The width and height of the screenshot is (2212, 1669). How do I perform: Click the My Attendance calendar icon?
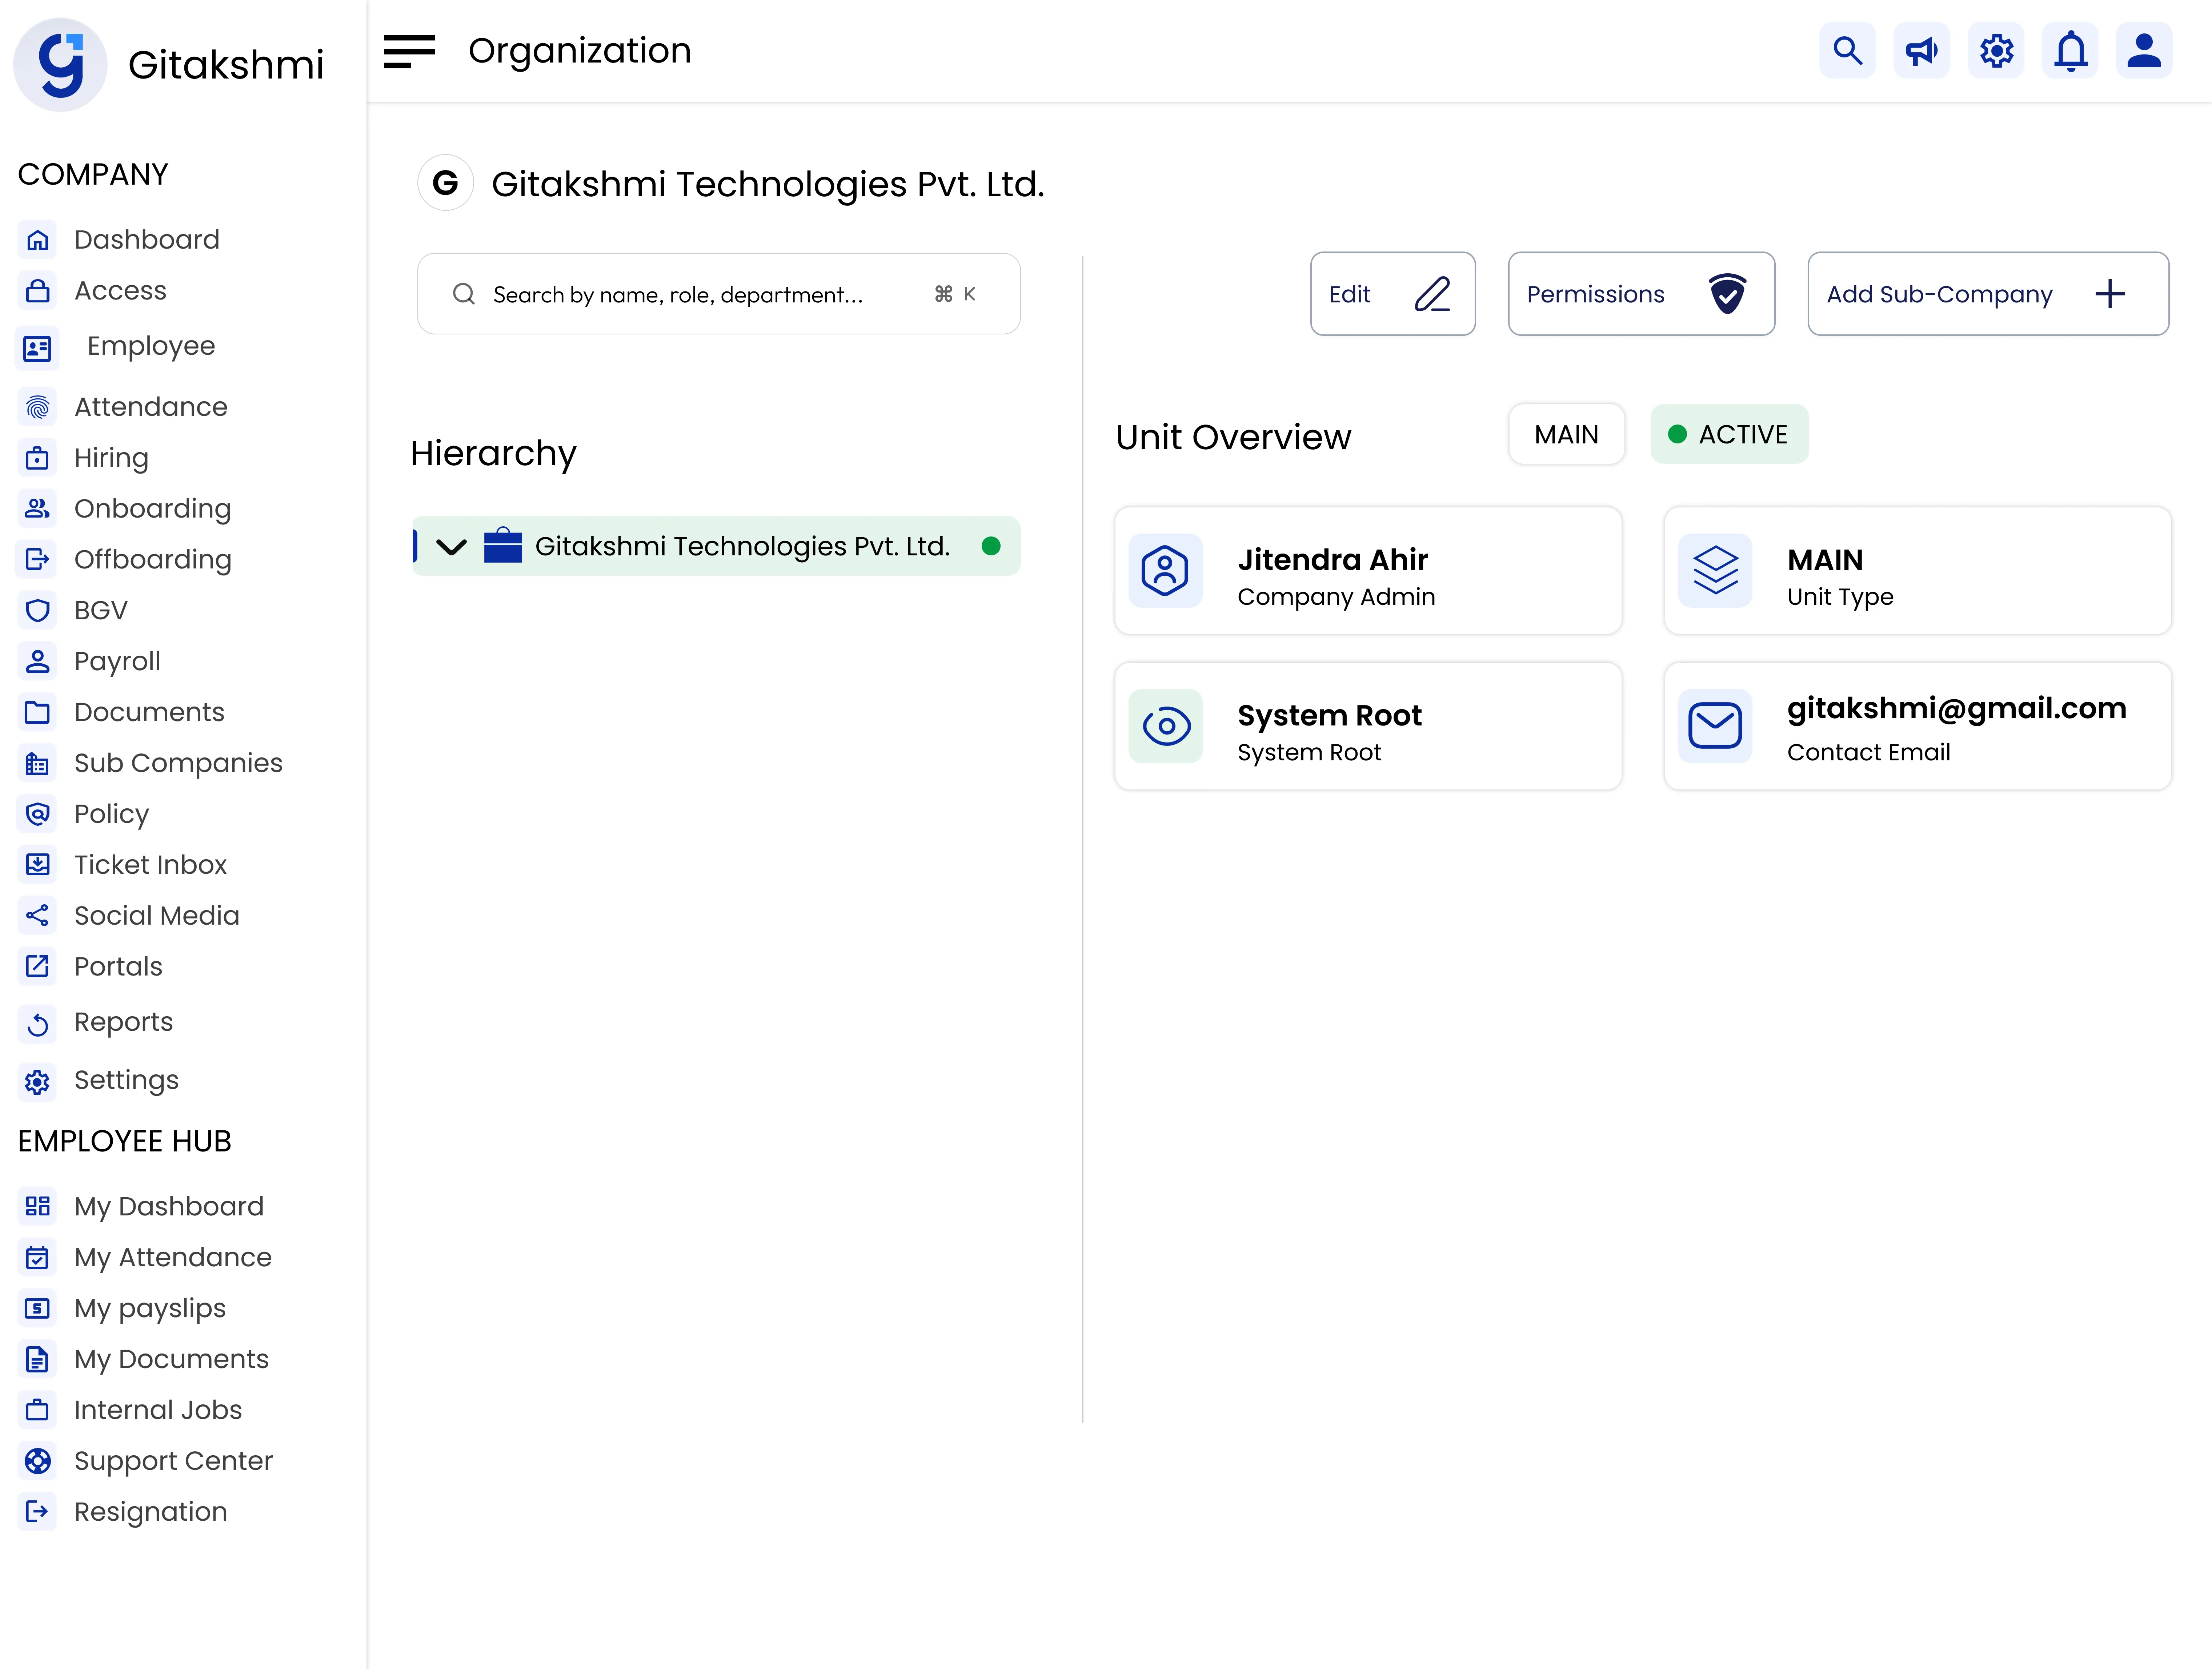coord(37,1257)
